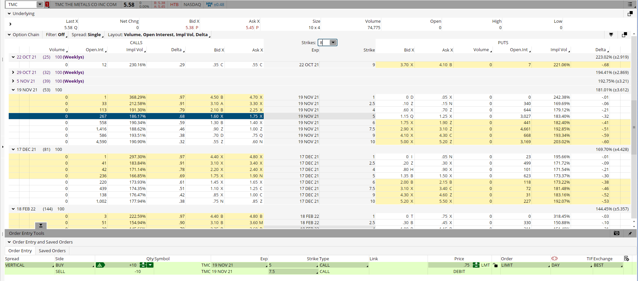
Task: Expand the 29 OCT 21 weekly expiration
Action: (13, 72)
